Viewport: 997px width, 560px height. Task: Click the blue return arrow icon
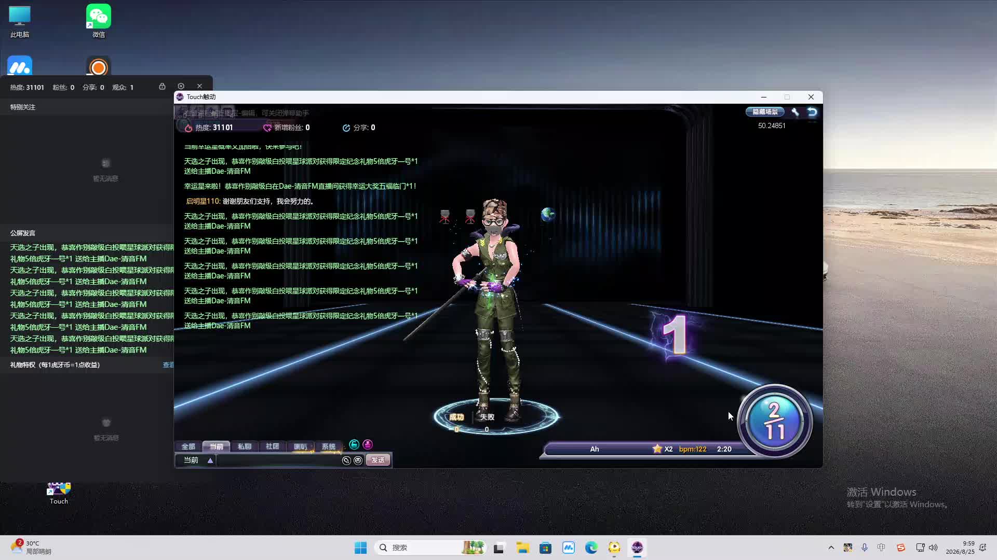pos(812,112)
